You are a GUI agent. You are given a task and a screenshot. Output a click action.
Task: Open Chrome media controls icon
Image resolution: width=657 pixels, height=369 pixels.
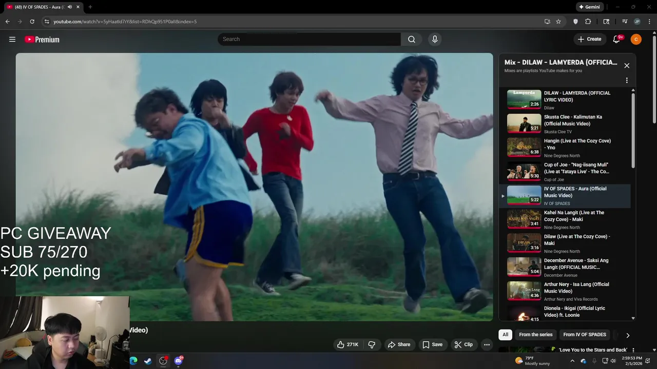click(625, 22)
